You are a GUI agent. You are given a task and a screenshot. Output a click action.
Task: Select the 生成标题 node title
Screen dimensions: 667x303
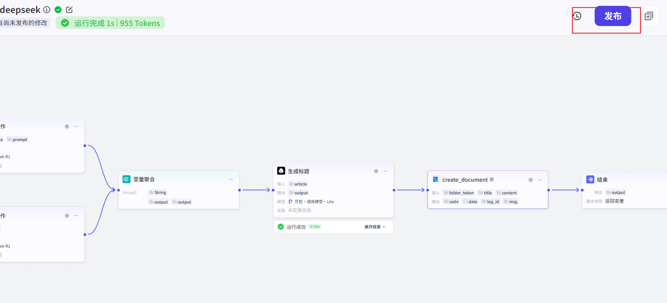[299, 171]
